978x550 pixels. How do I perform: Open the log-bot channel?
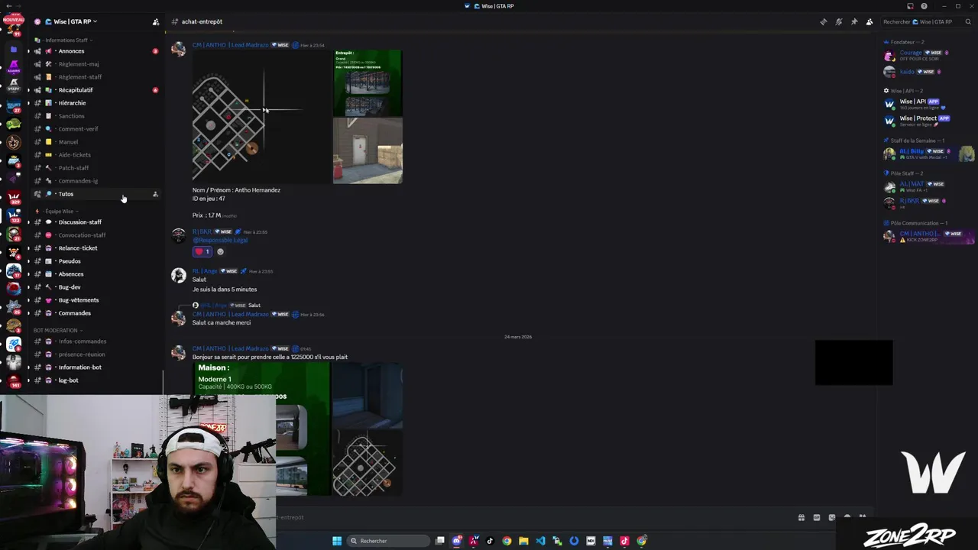coord(96,380)
